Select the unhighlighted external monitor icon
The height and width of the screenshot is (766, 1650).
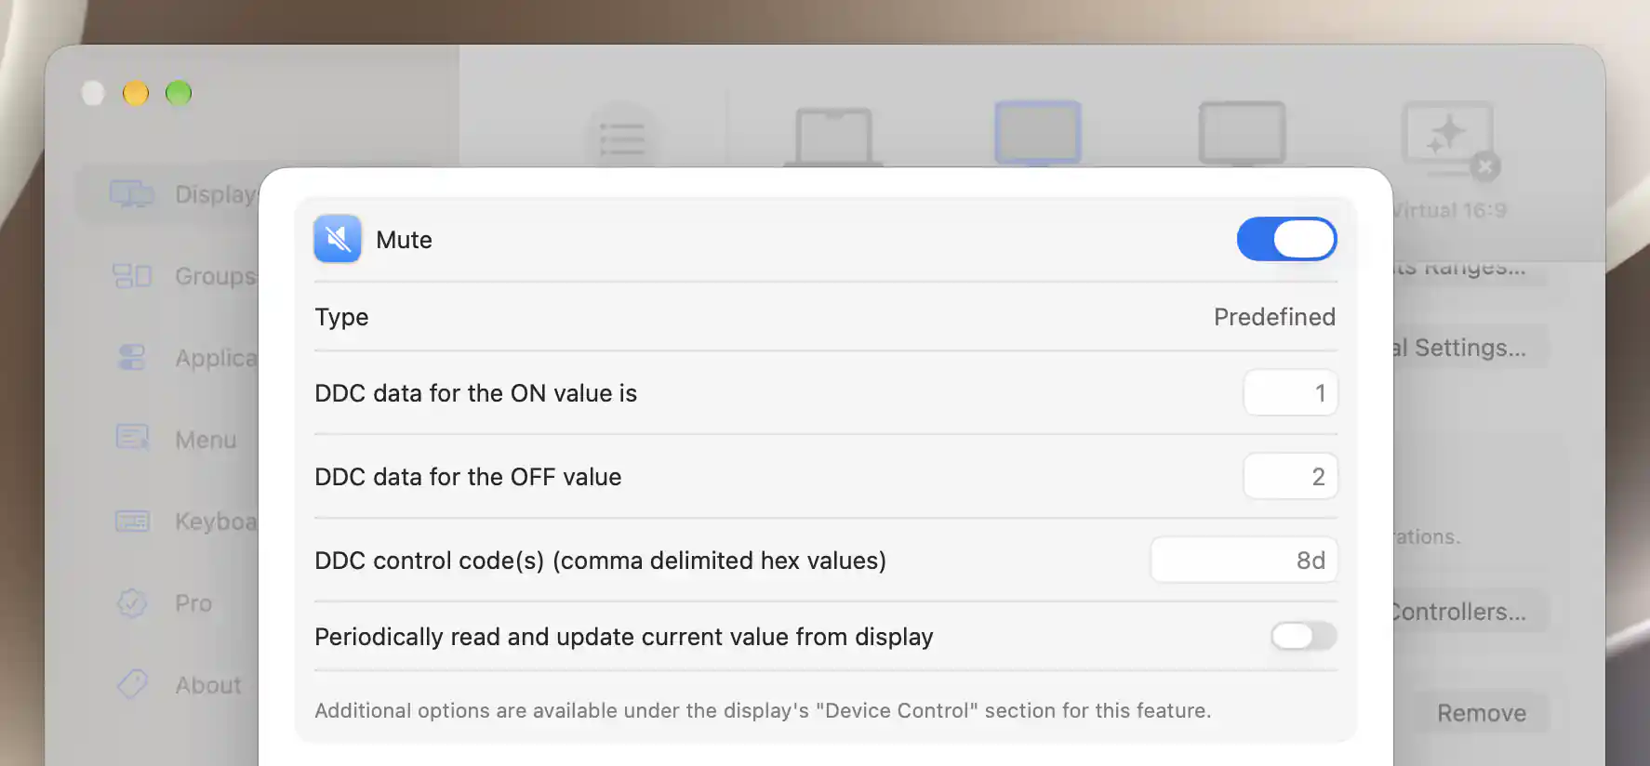coord(1243,133)
